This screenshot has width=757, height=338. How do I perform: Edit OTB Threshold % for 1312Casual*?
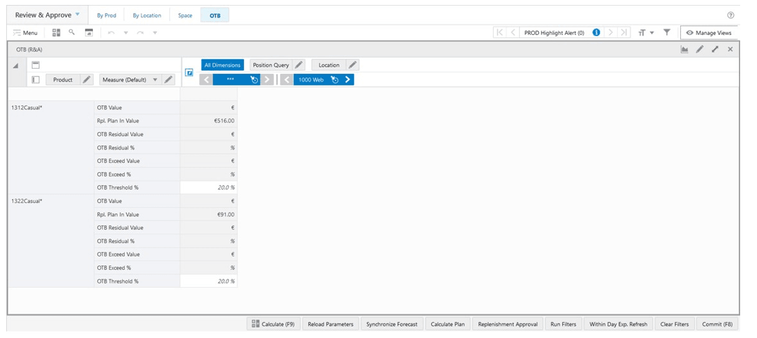tap(209, 187)
